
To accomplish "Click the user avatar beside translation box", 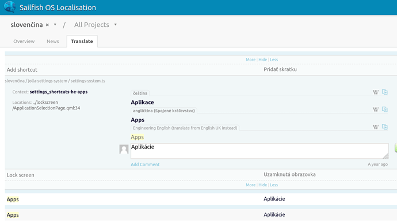I will pyautogui.click(x=124, y=149).
